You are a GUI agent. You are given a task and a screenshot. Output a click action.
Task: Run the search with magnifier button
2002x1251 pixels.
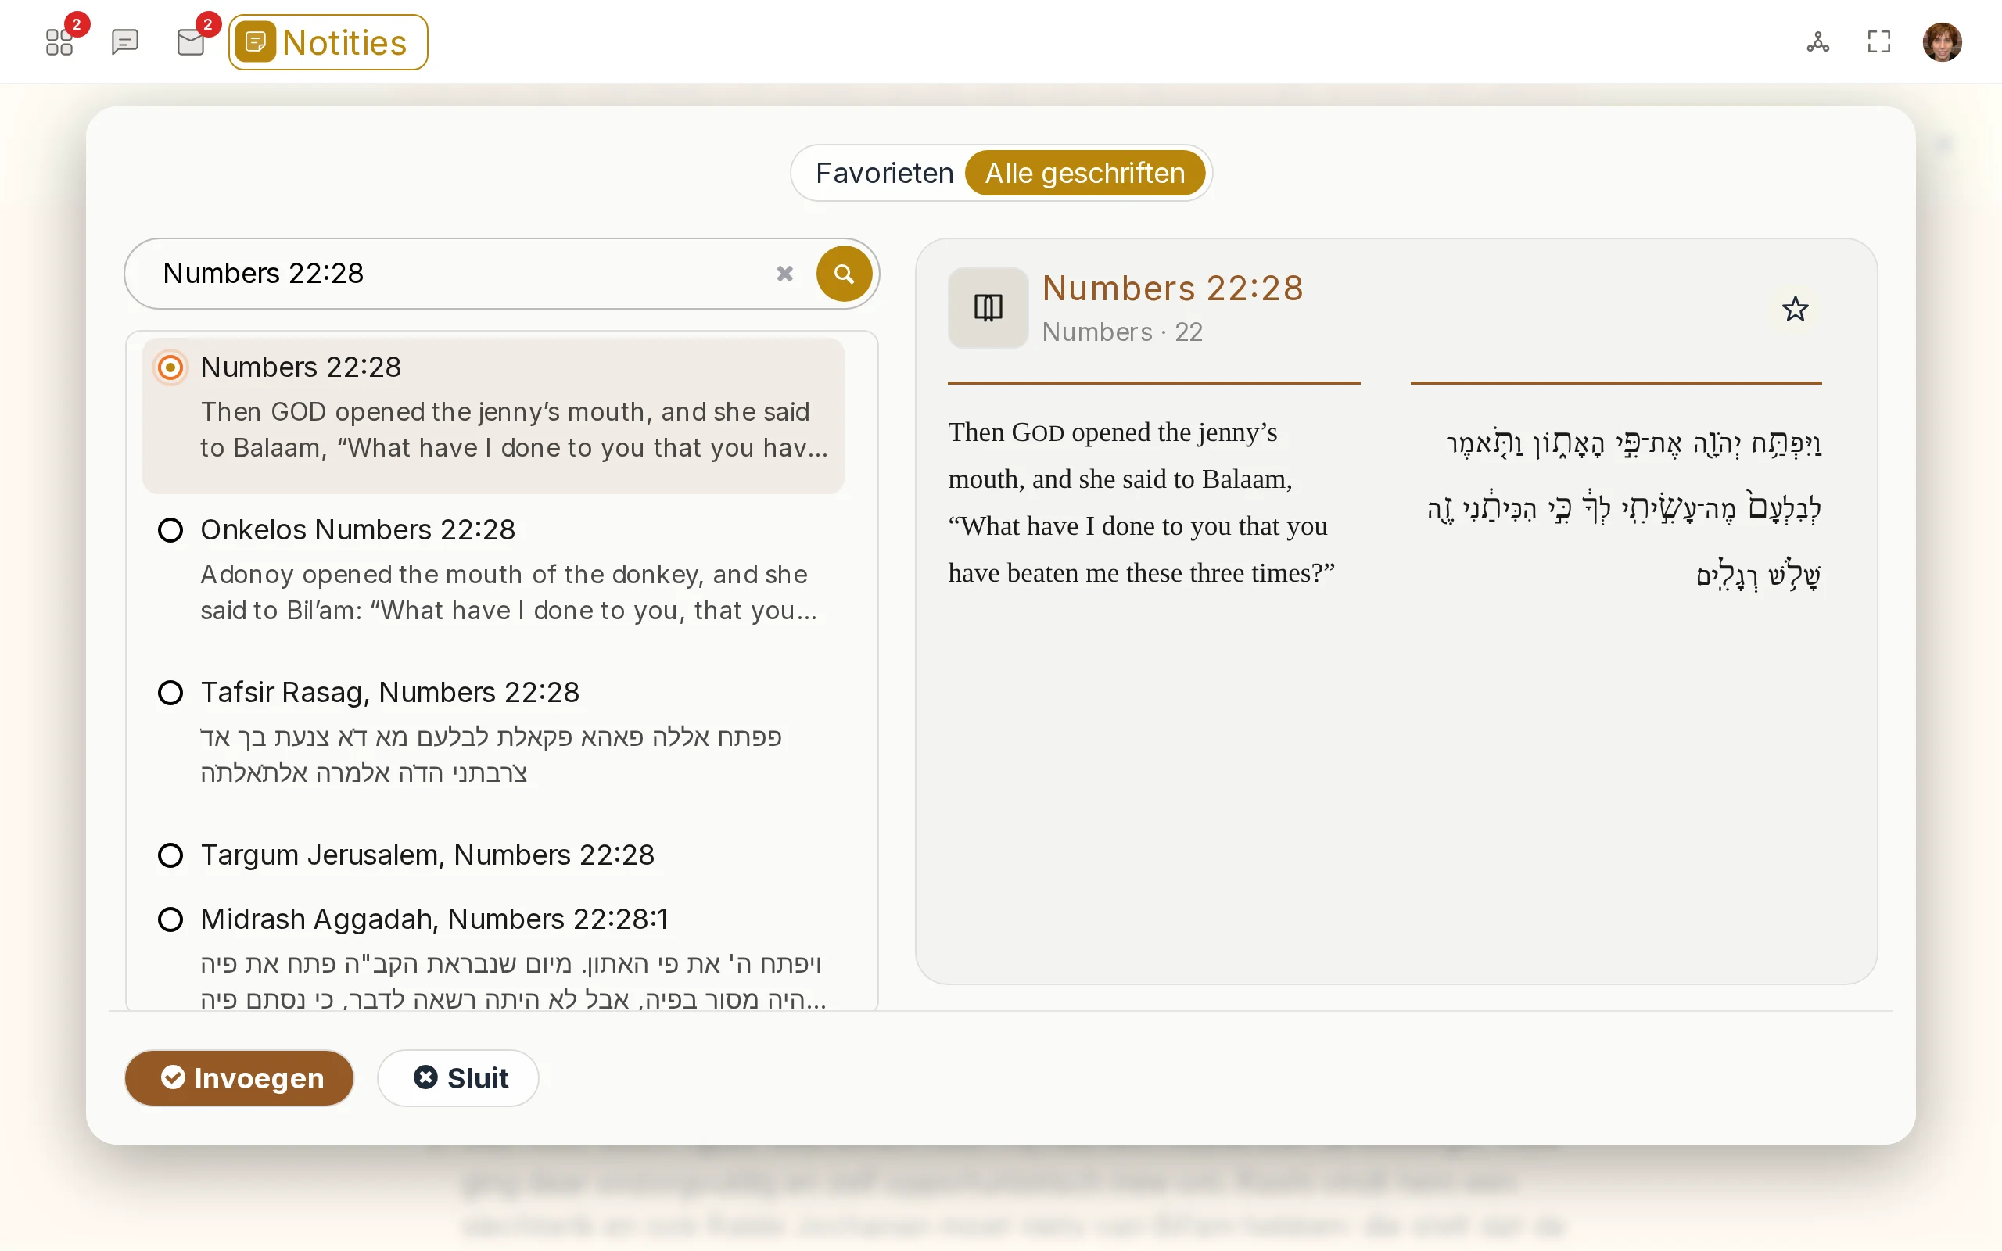pyautogui.click(x=844, y=274)
